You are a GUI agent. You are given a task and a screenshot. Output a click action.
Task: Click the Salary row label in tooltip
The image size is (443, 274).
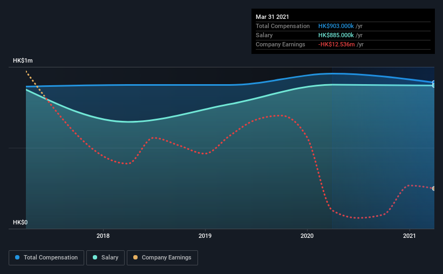tap(264, 35)
